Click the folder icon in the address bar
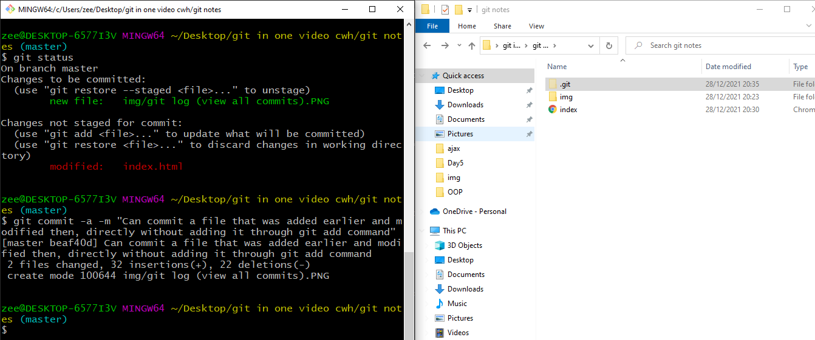Viewport: 815px width, 340px height. click(x=487, y=45)
